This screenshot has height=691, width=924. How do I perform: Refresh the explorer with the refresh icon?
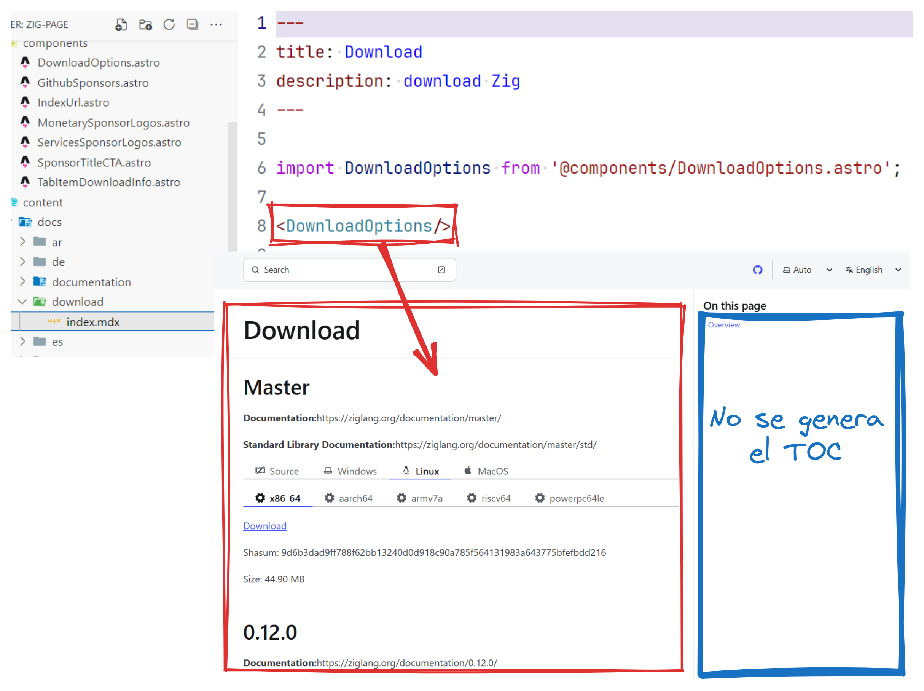[169, 25]
